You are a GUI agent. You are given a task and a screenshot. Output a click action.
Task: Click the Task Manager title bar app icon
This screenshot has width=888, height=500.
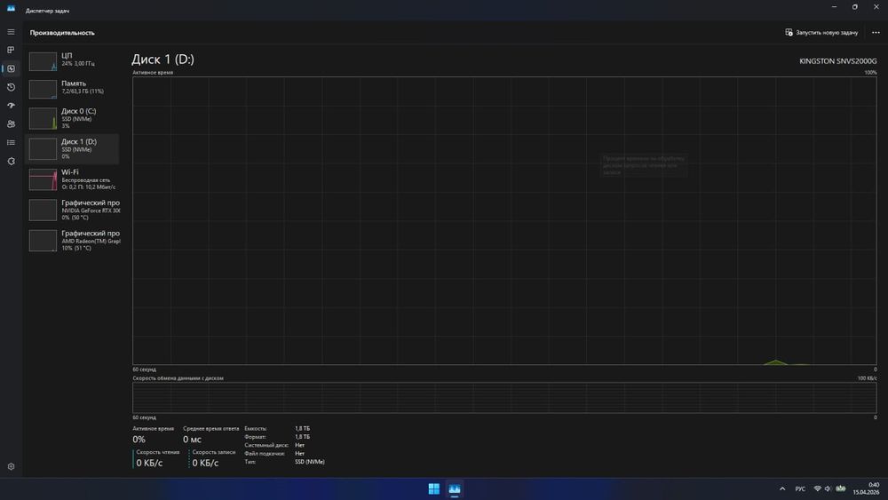(11, 9)
